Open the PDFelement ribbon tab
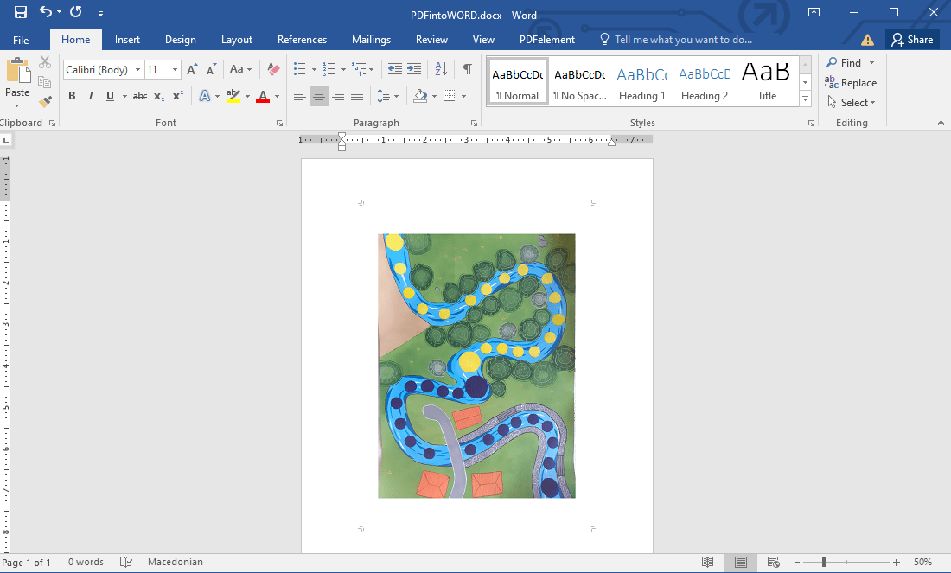This screenshot has width=951, height=573. click(546, 39)
